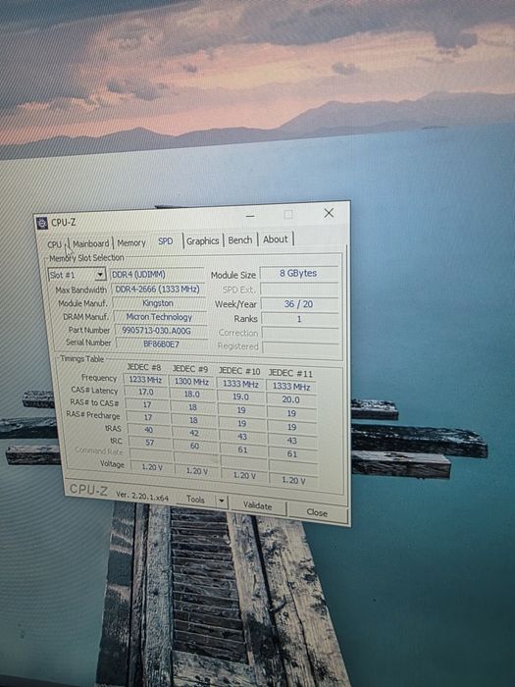Open the Slot #1 dropdown
The height and width of the screenshot is (687, 515).
77,275
